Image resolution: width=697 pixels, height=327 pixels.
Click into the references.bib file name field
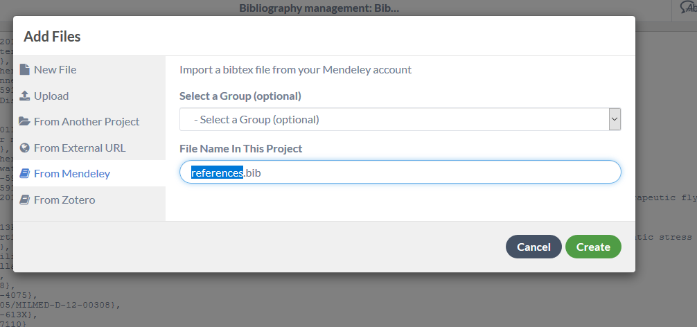point(400,172)
